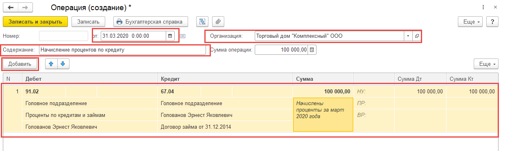Open the Организация record with open button
This screenshot has width=505, height=151.
(x=416, y=36)
